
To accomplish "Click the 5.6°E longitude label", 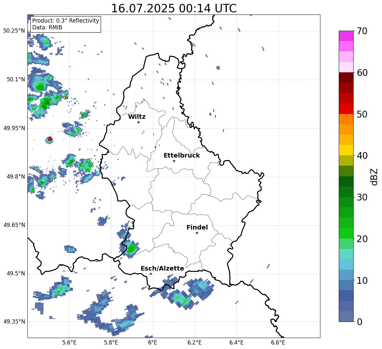I will pyautogui.click(x=69, y=343).
